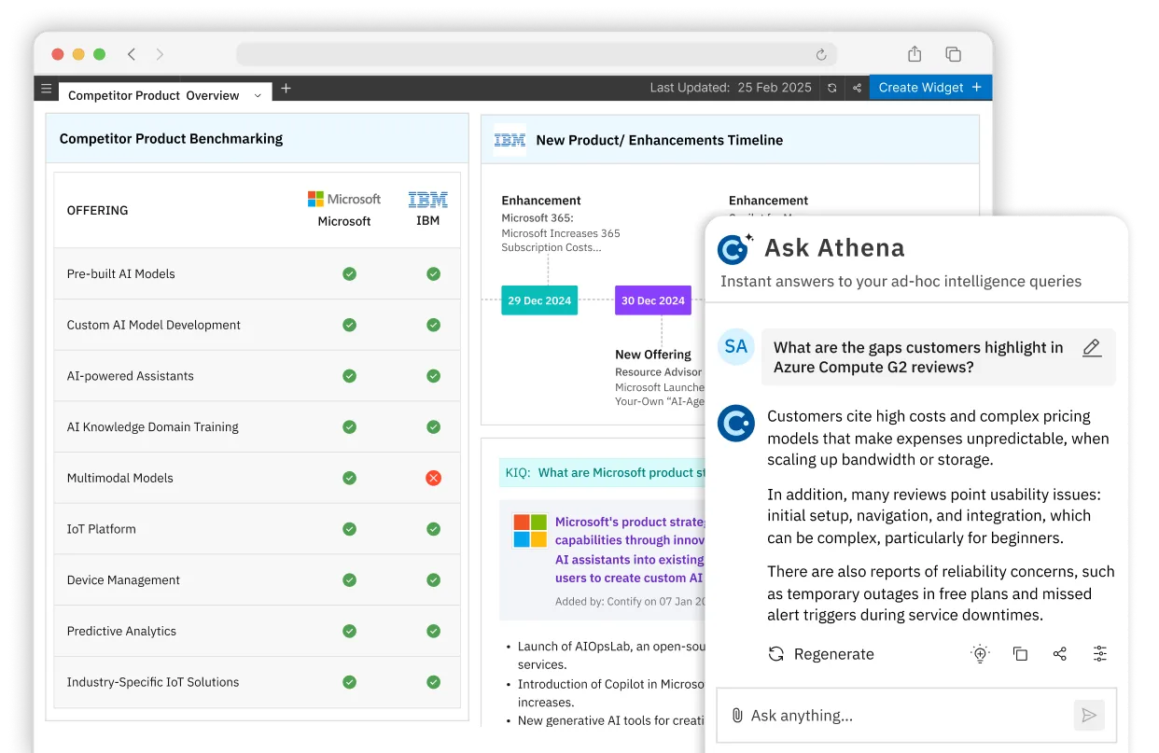Screen dimensions: 1159x753
Task: Copy the Athena answer icon
Action: [x=1020, y=654]
